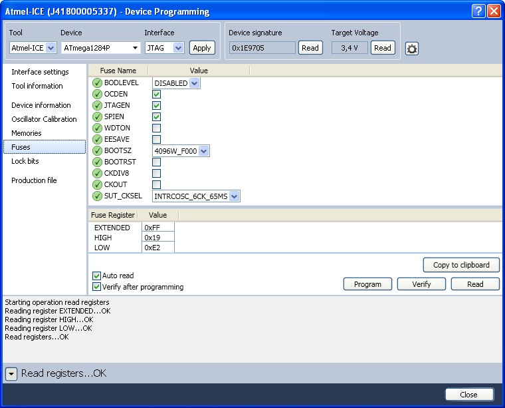Open Device information page
Viewport: 505px width, 408px height.
[x=41, y=105]
